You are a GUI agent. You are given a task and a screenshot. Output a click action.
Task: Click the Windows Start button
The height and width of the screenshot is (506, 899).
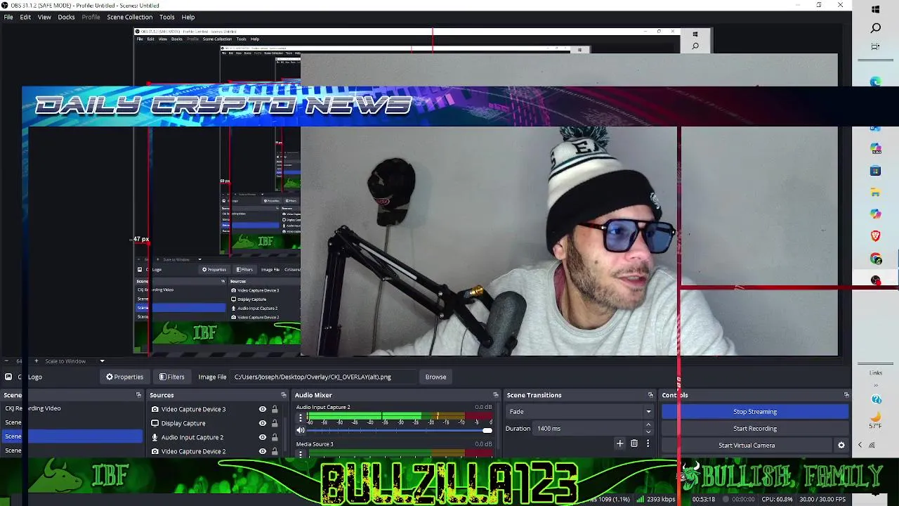pyautogui.click(x=875, y=9)
